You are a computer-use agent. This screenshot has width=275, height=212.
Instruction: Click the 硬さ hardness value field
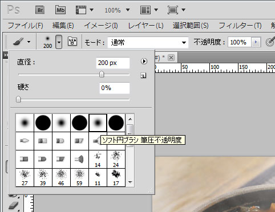[115, 88]
